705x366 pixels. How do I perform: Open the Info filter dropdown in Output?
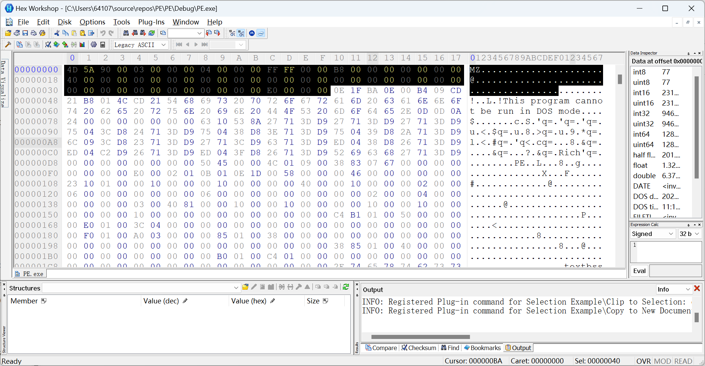[688, 289]
